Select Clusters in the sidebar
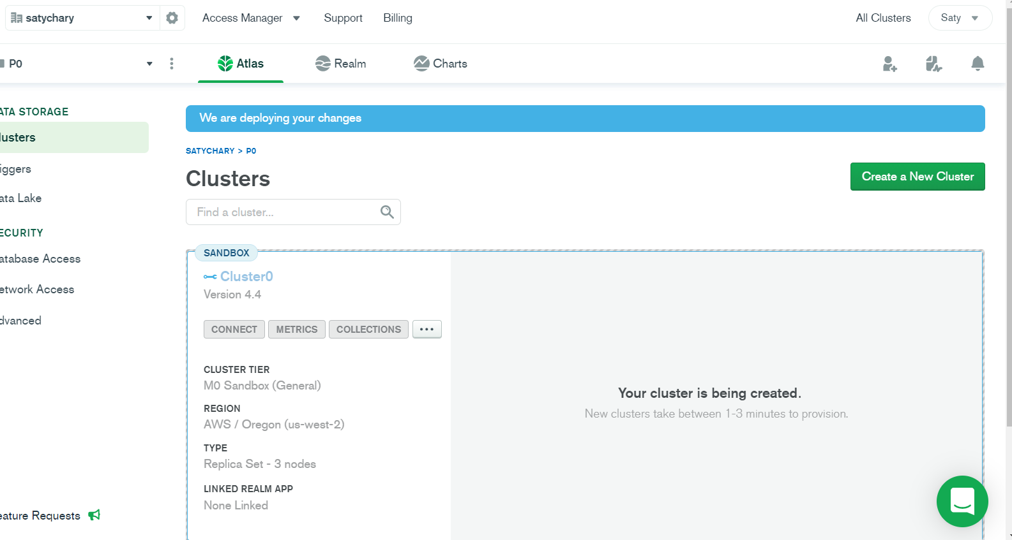This screenshot has height=540, width=1012. coord(74,137)
